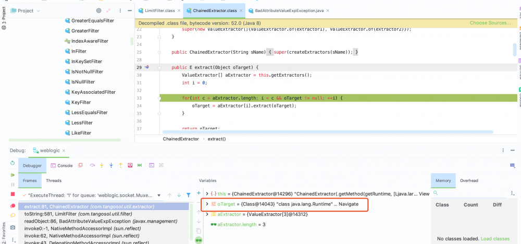Click ChainedExtractor in the editor breadcrumb
Image resolution: width=521 pixels, height=244 pixels.
pyautogui.click(x=181, y=139)
